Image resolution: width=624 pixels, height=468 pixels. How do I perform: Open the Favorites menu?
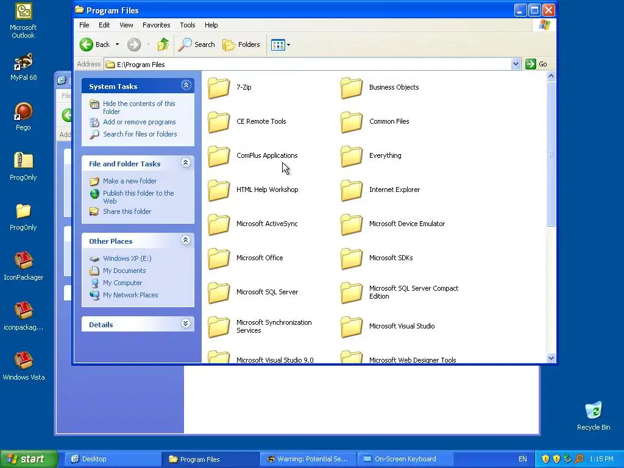pyautogui.click(x=157, y=25)
